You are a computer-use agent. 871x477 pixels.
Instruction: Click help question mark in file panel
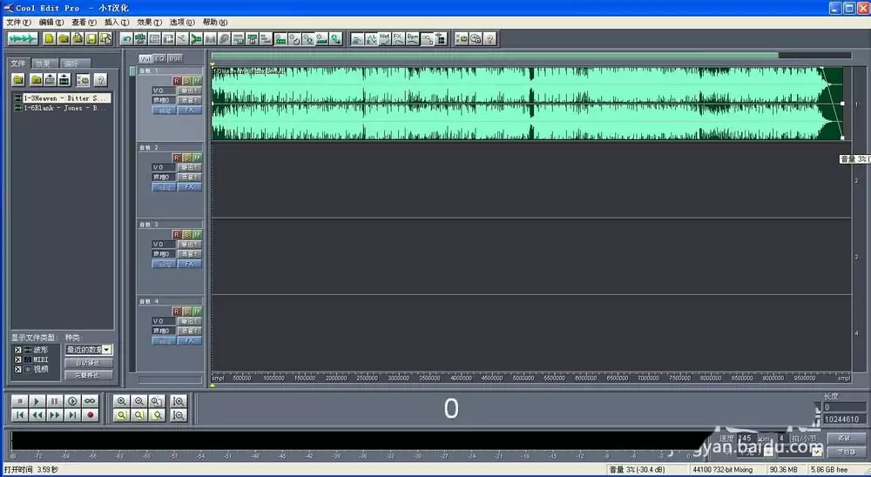(x=100, y=80)
